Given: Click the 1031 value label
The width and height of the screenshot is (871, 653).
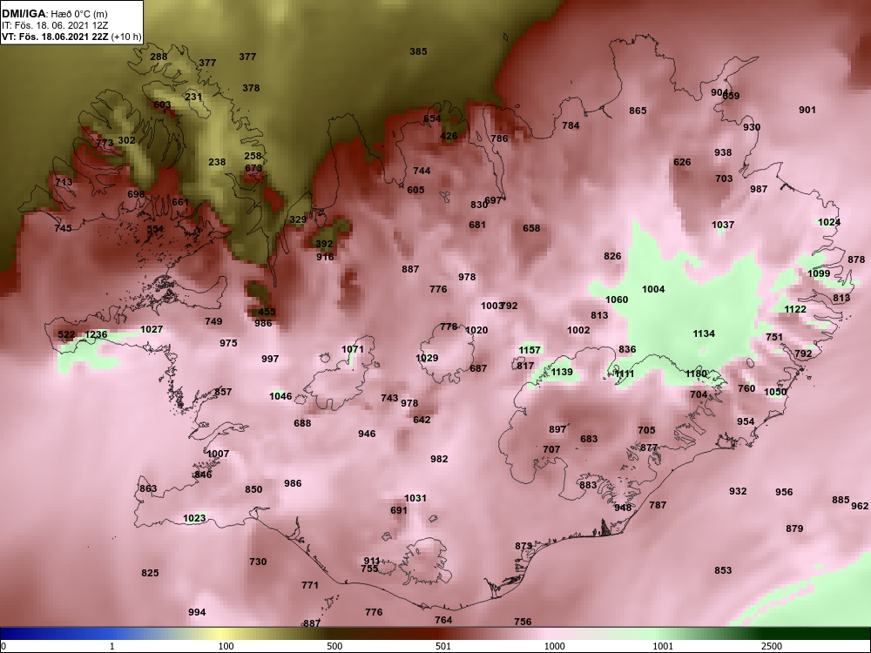Looking at the screenshot, I should pyautogui.click(x=415, y=498).
